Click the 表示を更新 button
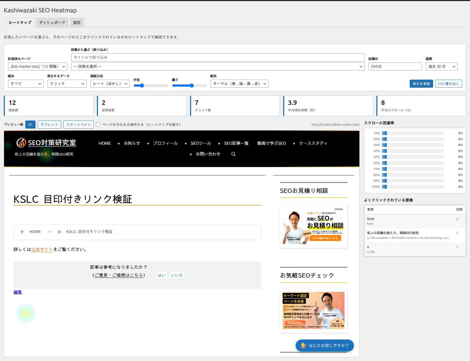Screen dimensions: 470x361 pyautogui.click(x=421, y=84)
